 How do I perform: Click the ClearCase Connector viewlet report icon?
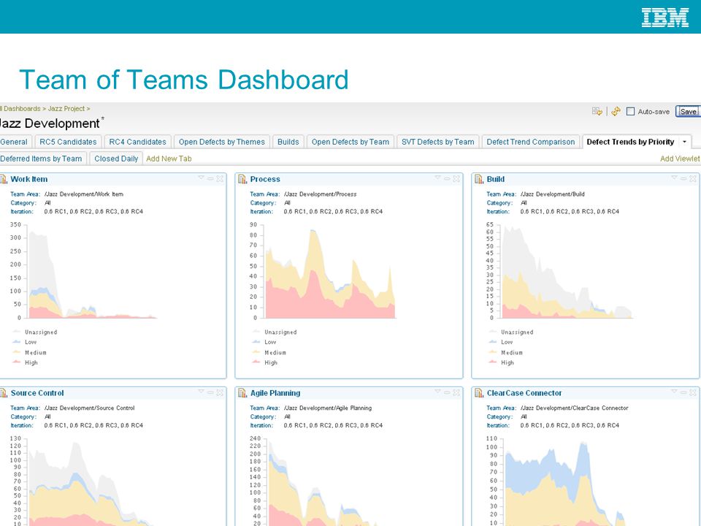[x=479, y=393]
